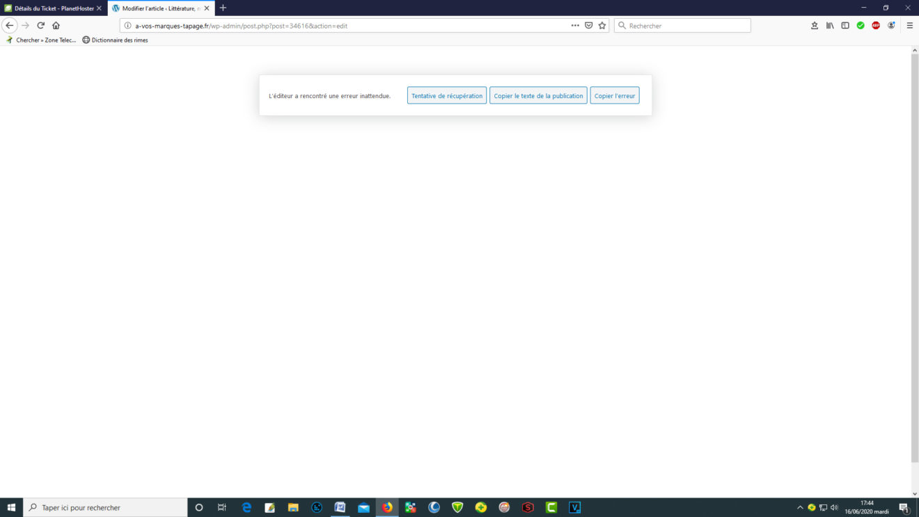Open the Firefox account icon
Image resolution: width=919 pixels, height=517 pixels.
click(x=891, y=25)
